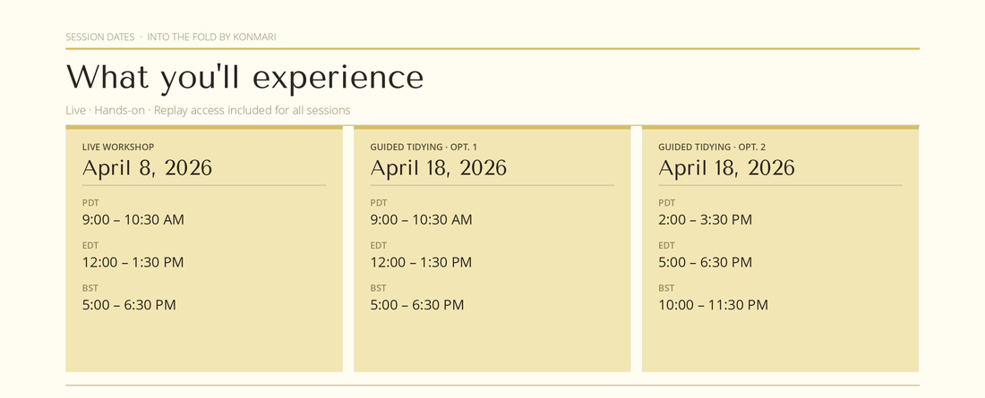Click Opt. 2 BST time 10:00 – 11:30 PM

coord(713,305)
